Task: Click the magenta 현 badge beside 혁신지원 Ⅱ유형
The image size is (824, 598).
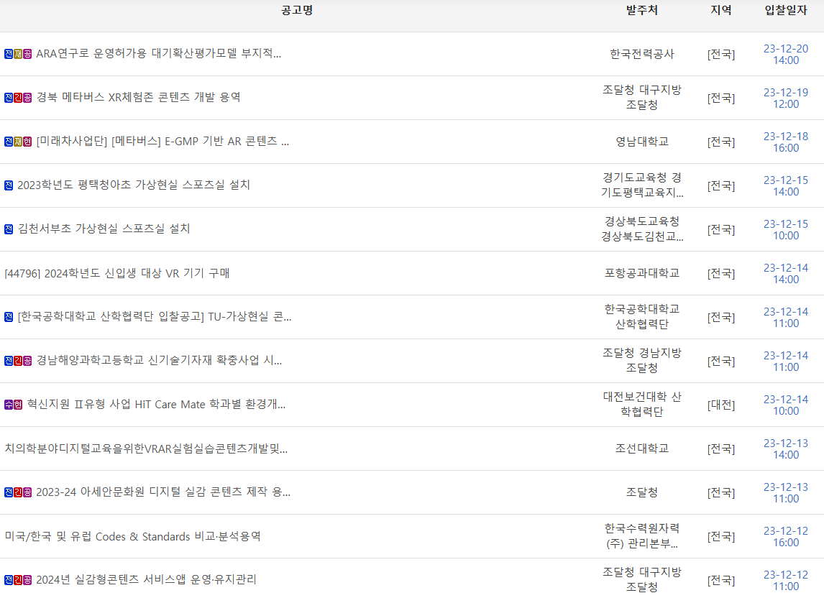Action: pyautogui.click(x=18, y=405)
